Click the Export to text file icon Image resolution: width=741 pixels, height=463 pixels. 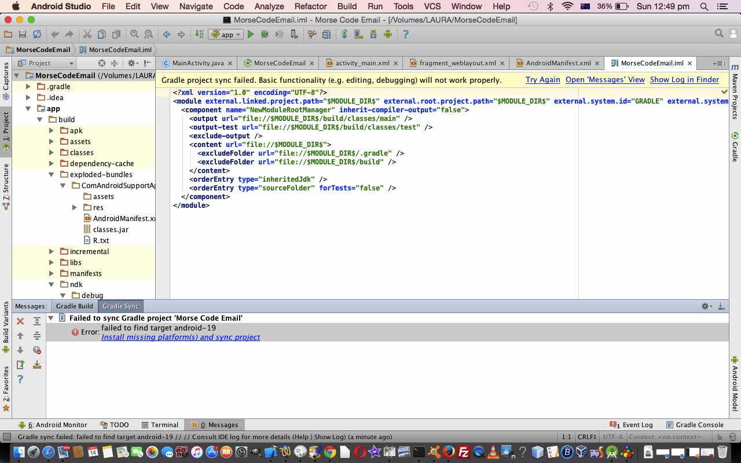[x=20, y=365]
